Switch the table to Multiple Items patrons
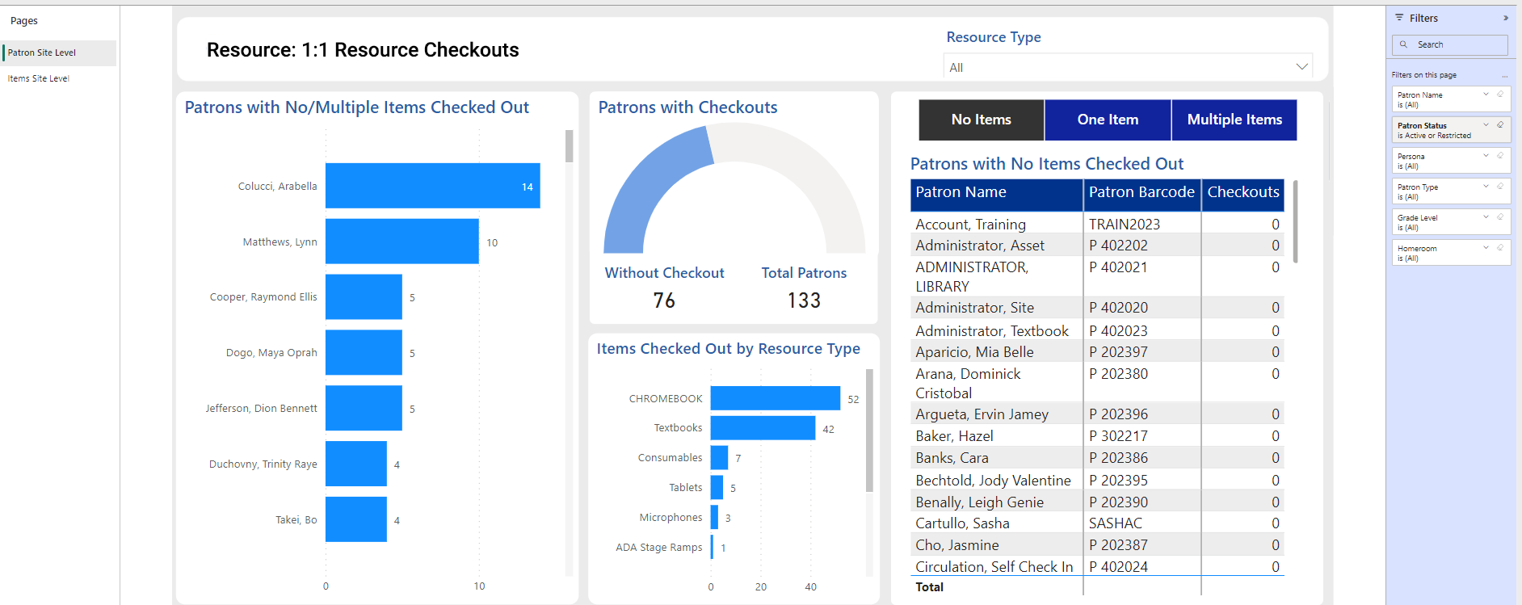 1234,120
